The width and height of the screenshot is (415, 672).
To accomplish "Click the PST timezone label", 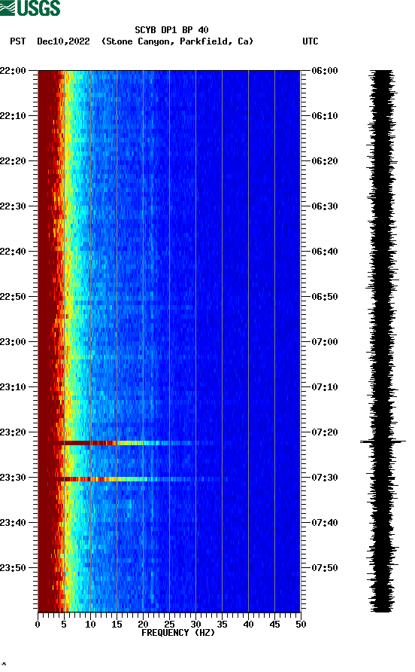I will pyautogui.click(x=17, y=41).
